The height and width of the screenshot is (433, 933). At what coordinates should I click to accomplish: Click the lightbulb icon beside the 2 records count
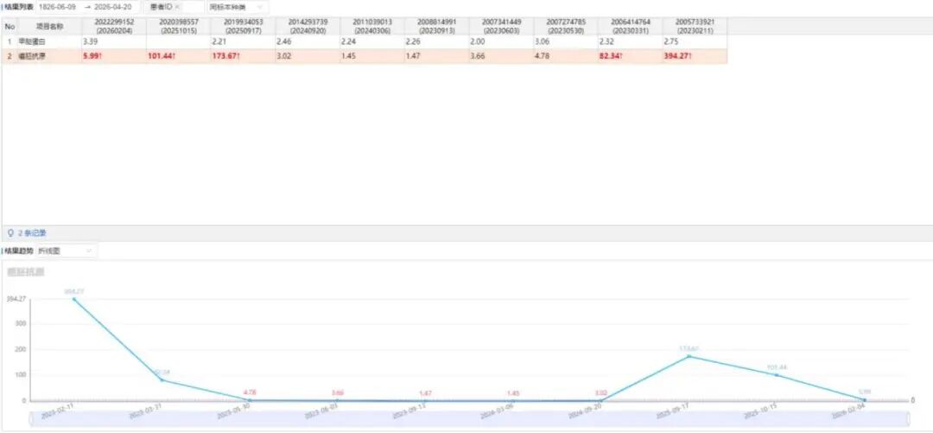(10, 232)
